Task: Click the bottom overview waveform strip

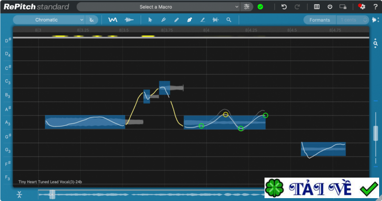Action: coord(151,194)
